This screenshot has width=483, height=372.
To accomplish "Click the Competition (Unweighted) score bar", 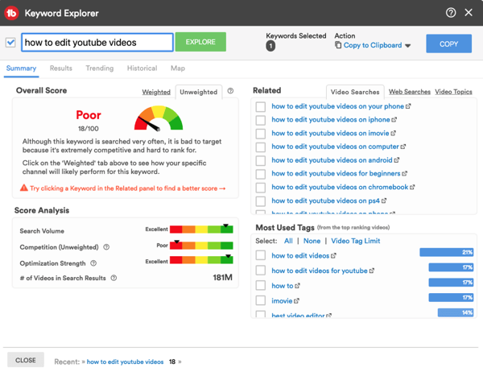I will (201, 246).
